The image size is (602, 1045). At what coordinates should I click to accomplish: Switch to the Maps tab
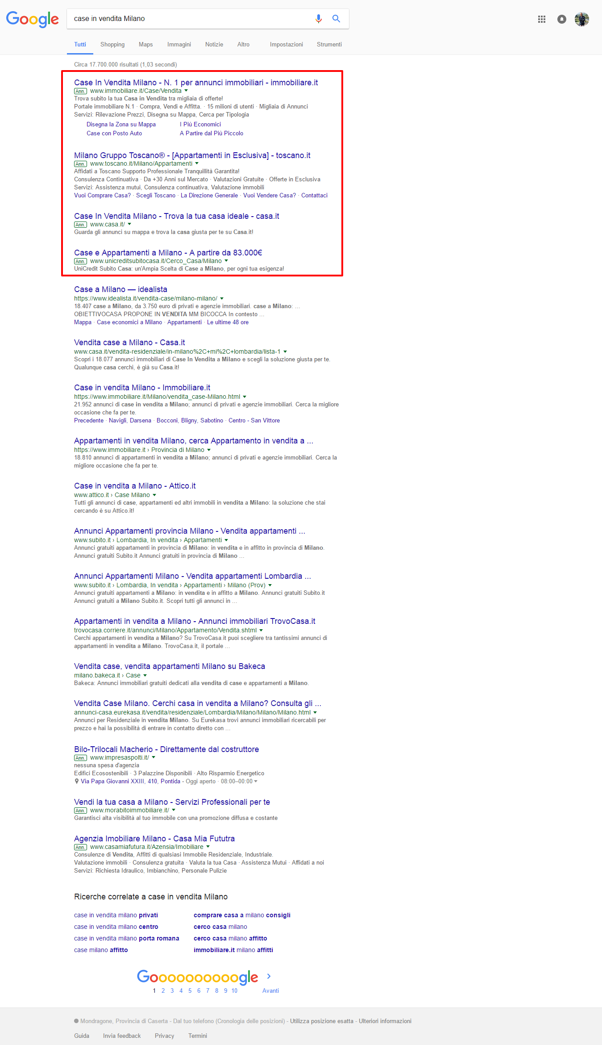coord(145,45)
